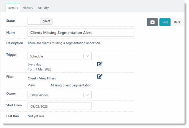
Task: Click the 'Client - View Filters' heading
Action: coord(42,78)
